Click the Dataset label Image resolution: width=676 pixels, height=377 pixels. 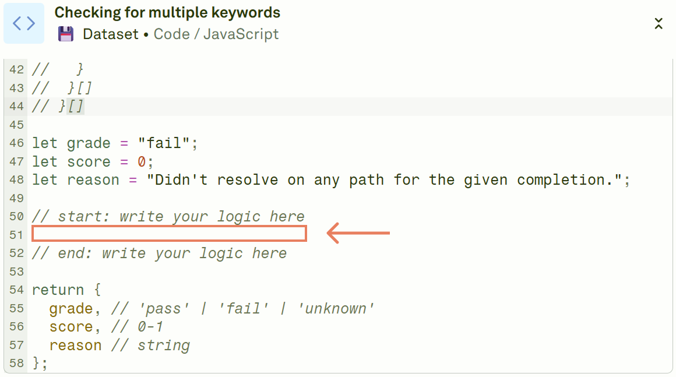(x=111, y=34)
